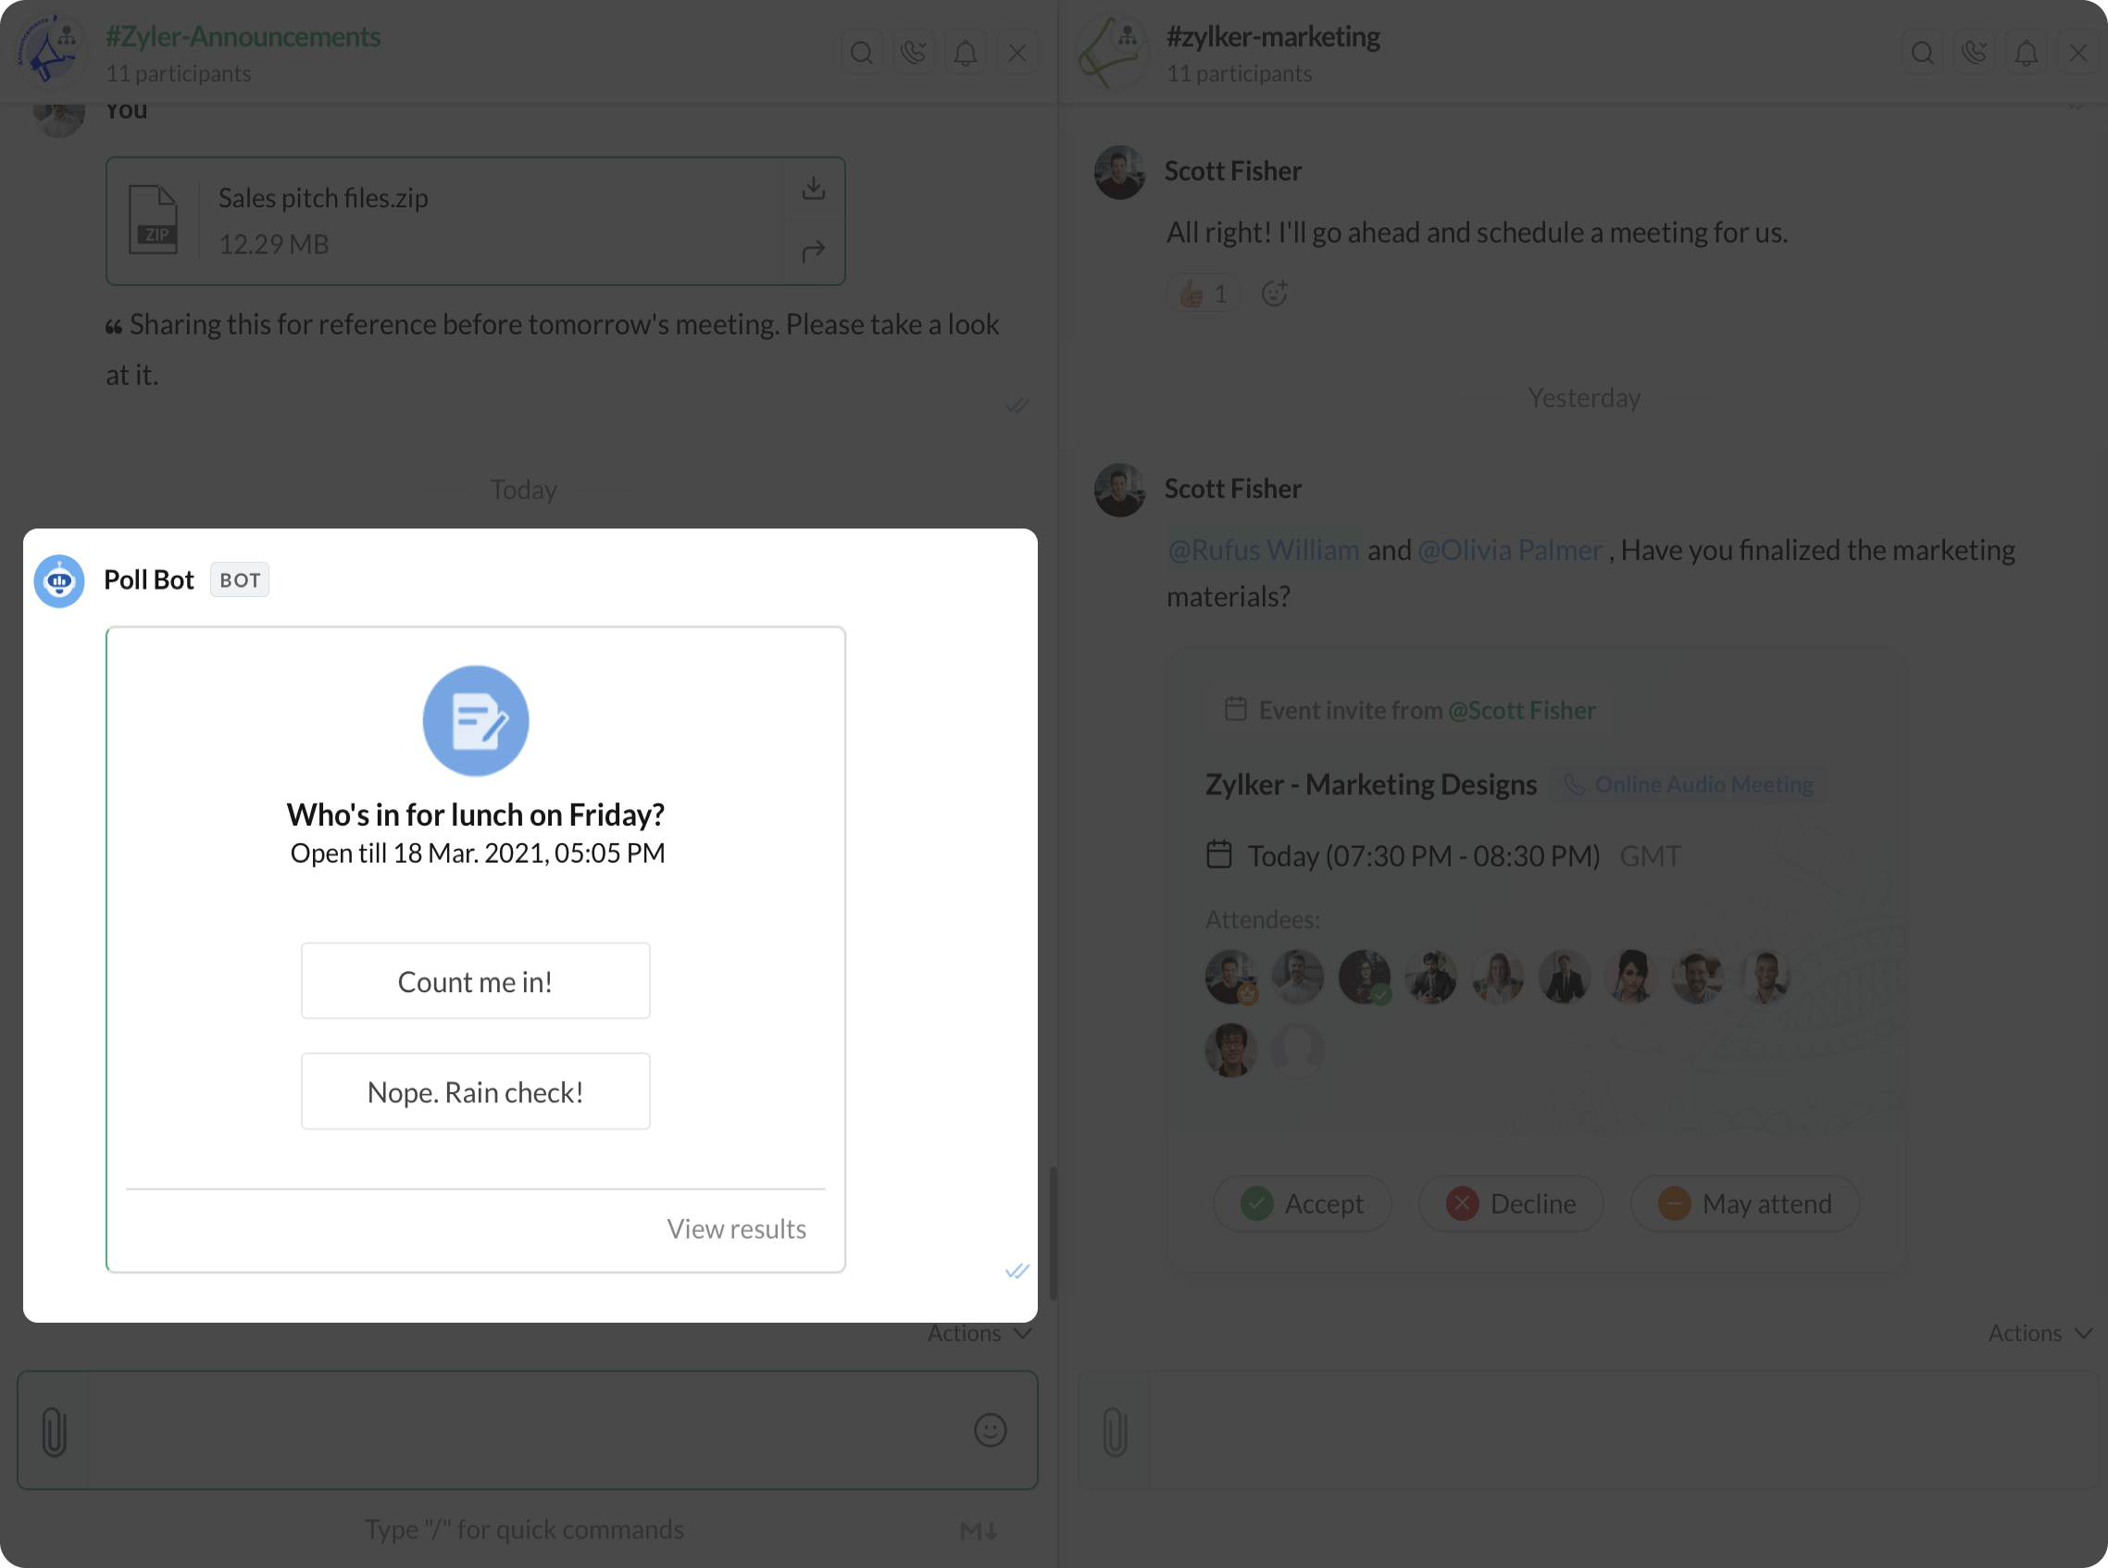Open the #zylker-marketing channel title

tap(1272, 36)
